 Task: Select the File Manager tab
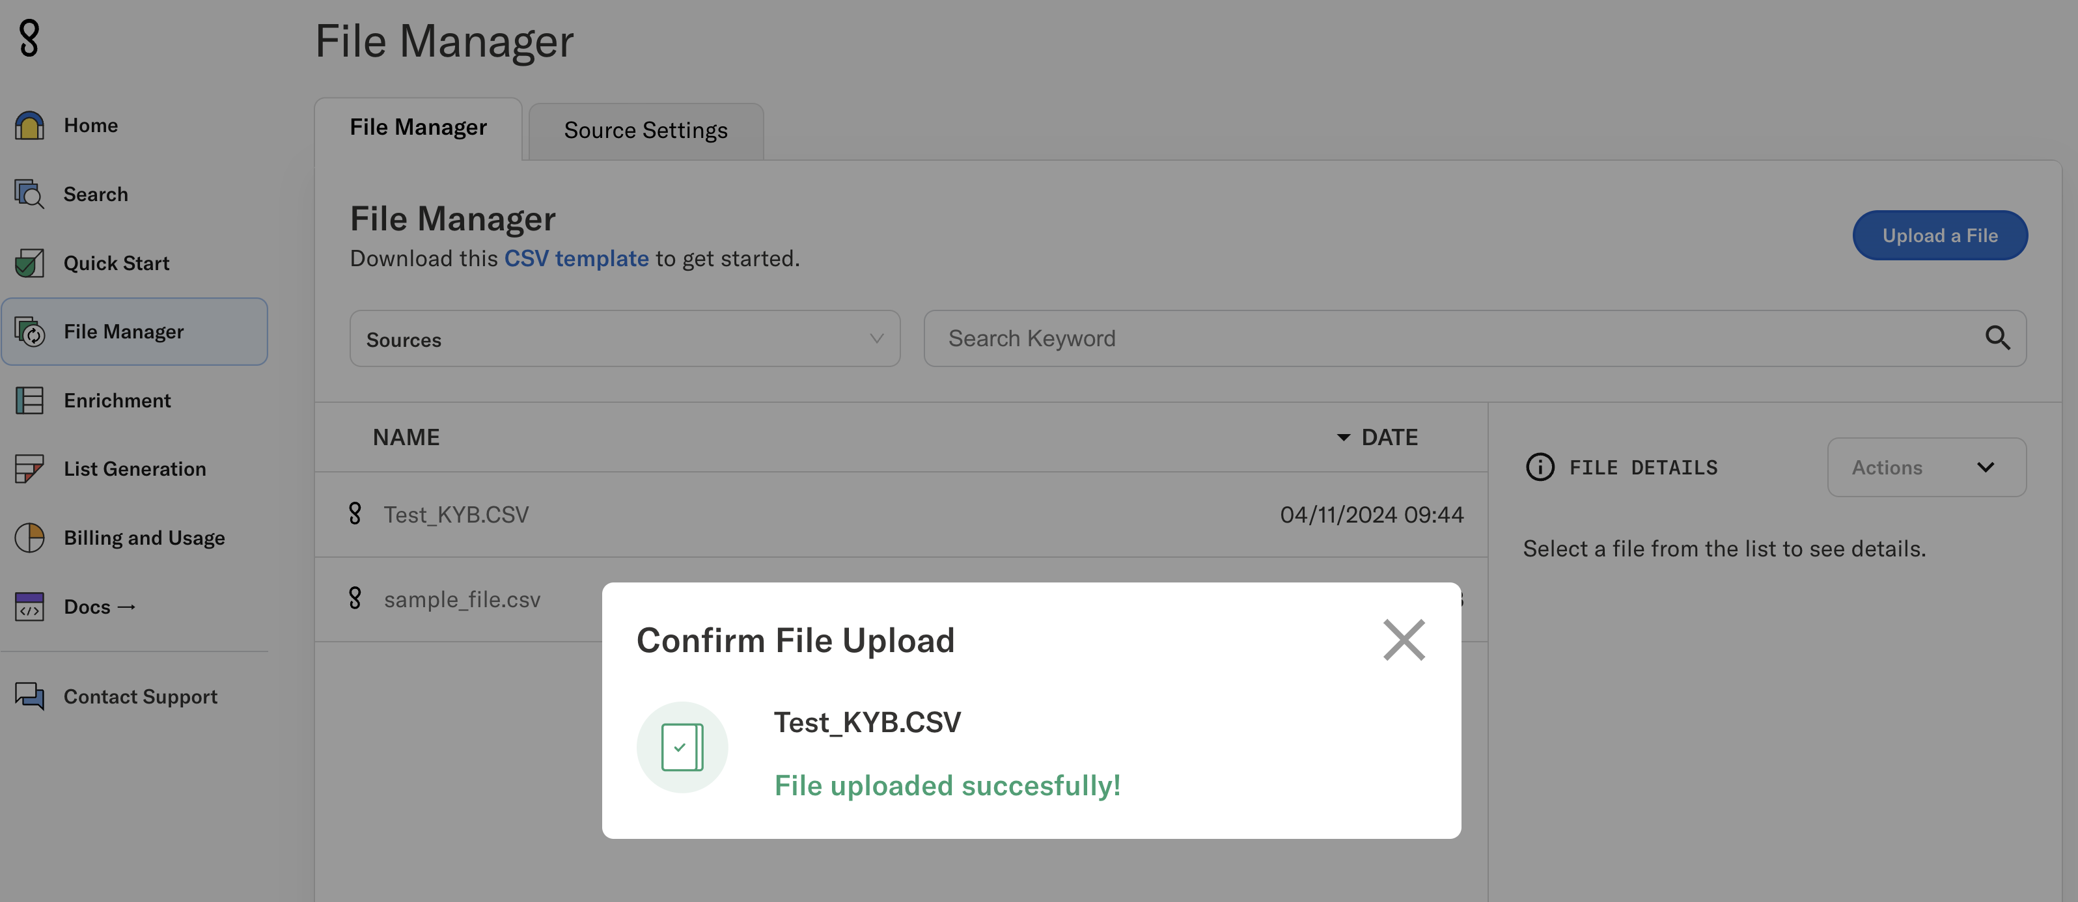tap(418, 126)
